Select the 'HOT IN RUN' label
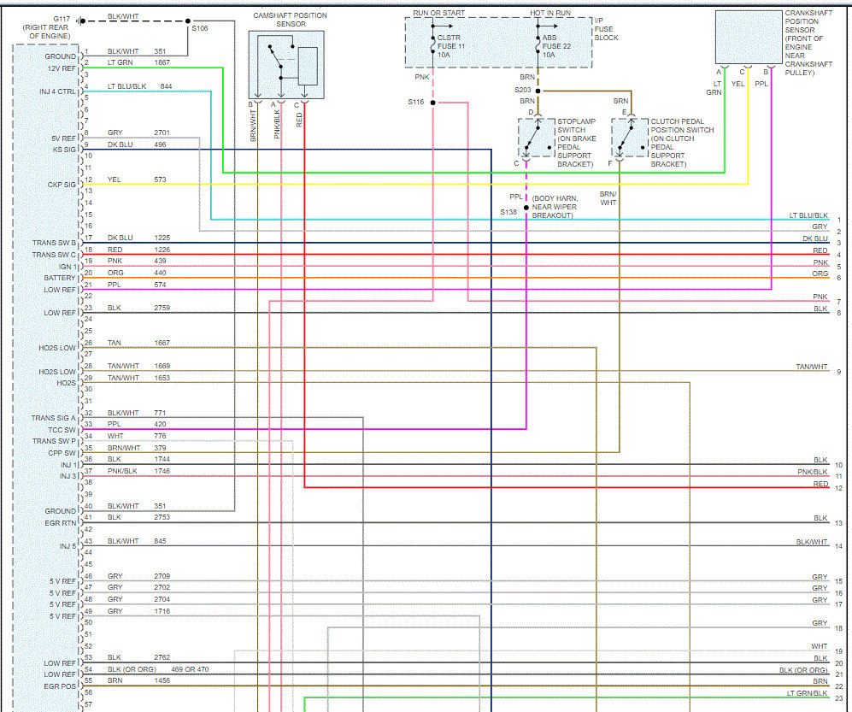852x712 pixels. pyautogui.click(x=550, y=13)
